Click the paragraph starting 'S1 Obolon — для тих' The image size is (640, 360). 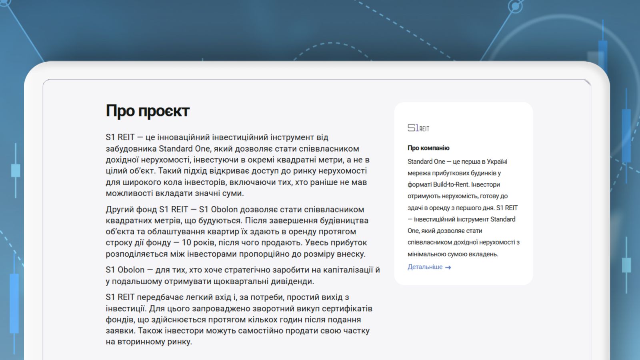tap(242, 276)
